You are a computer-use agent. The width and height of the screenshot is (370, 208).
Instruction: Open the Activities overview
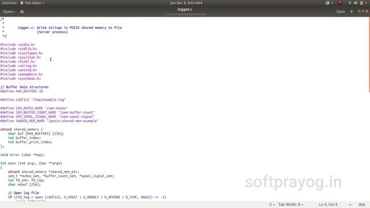pos(9,3)
